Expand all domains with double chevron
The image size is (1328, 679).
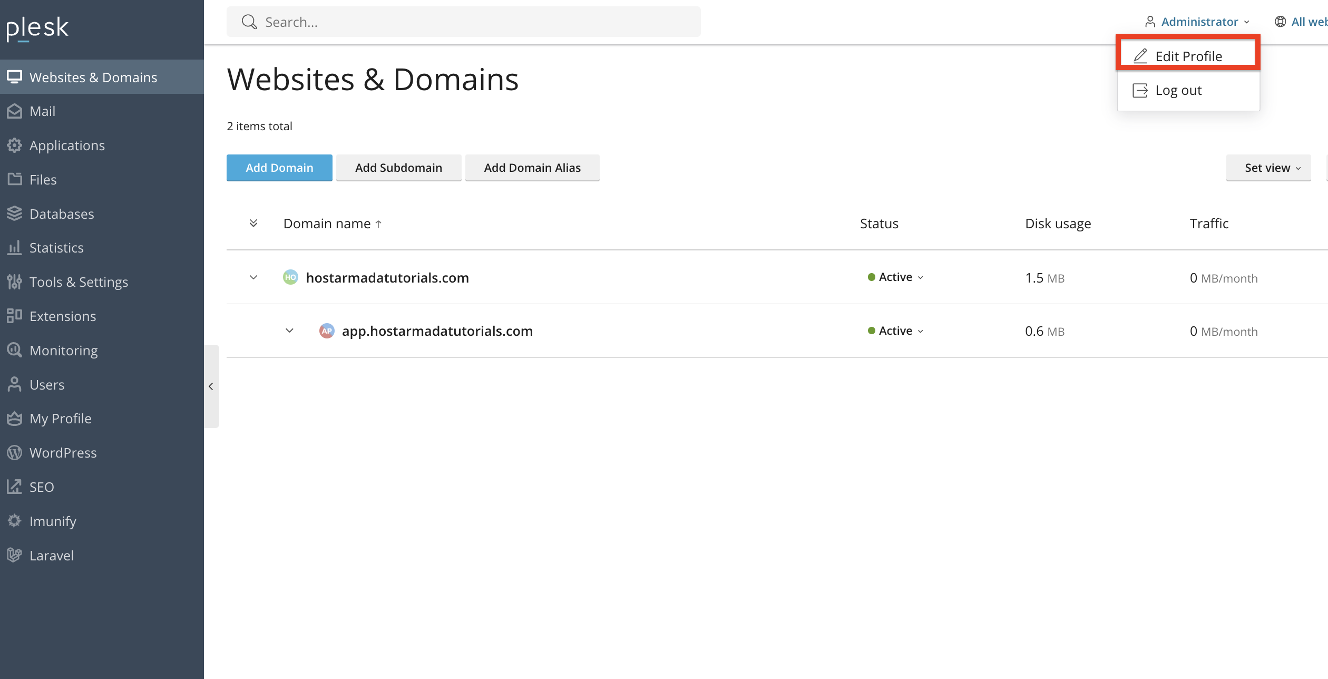(x=253, y=224)
